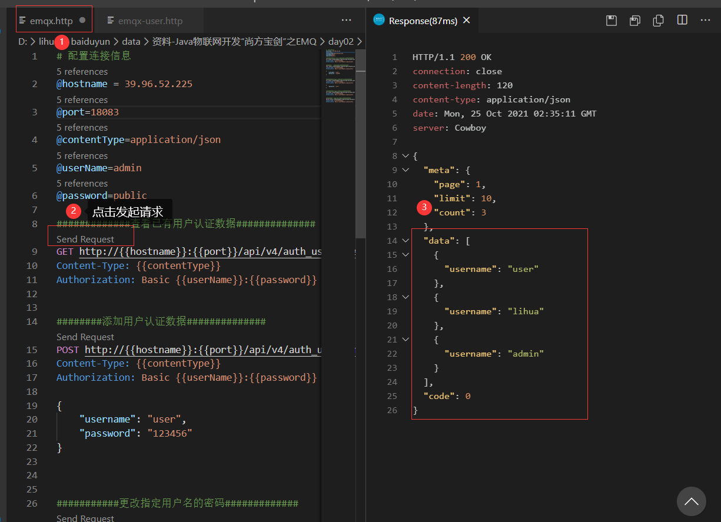Click Send Request below line 26

pyautogui.click(x=85, y=518)
